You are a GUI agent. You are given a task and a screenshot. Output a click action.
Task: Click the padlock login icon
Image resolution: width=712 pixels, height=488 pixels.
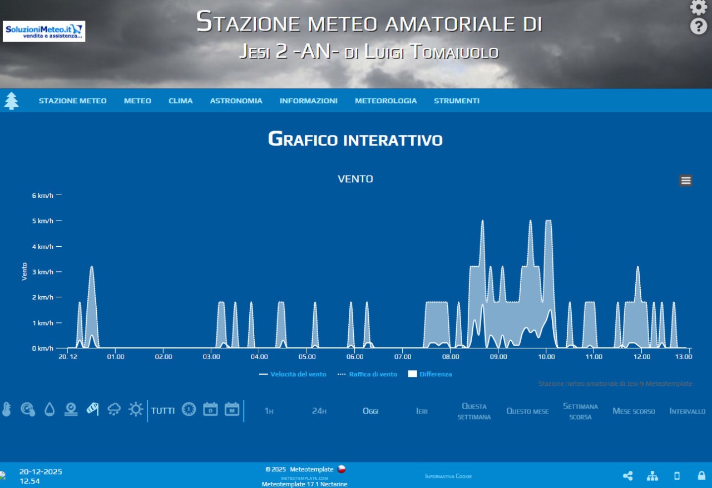click(x=701, y=476)
